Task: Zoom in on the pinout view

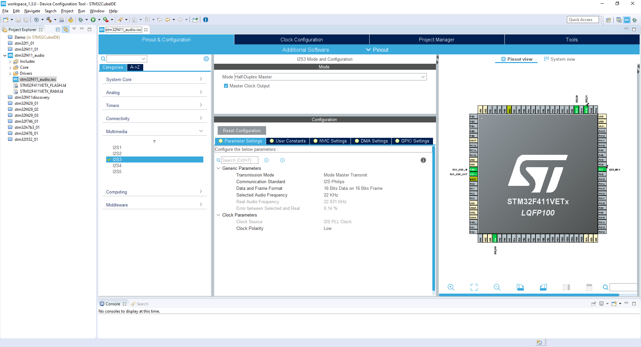Action: (x=451, y=287)
